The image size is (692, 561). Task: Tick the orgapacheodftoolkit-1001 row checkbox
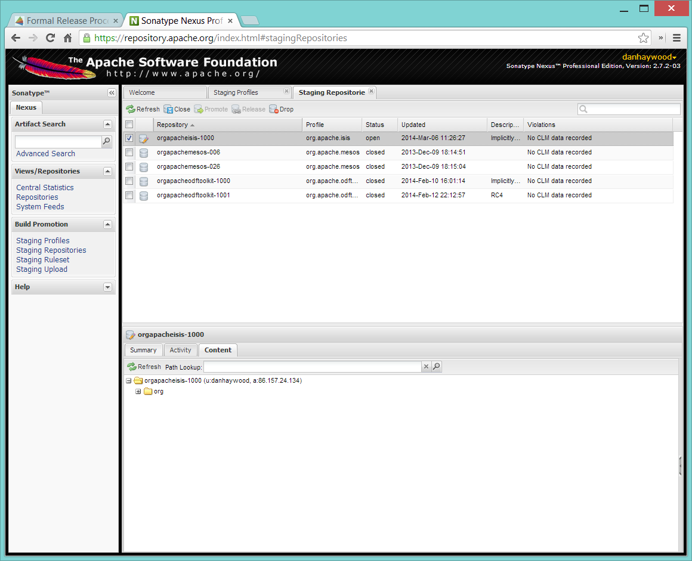pyautogui.click(x=129, y=195)
